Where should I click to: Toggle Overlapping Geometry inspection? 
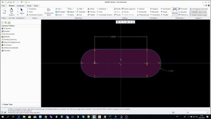tap(199, 9)
